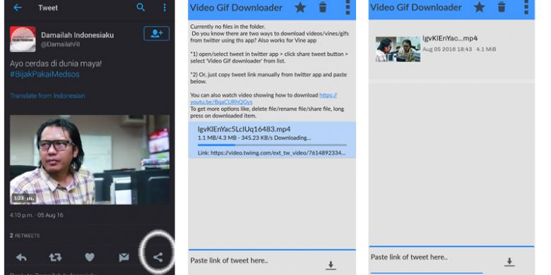The height and width of the screenshot is (275, 551).
Task: Click Translate from Indonesian
Action: (x=47, y=96)
